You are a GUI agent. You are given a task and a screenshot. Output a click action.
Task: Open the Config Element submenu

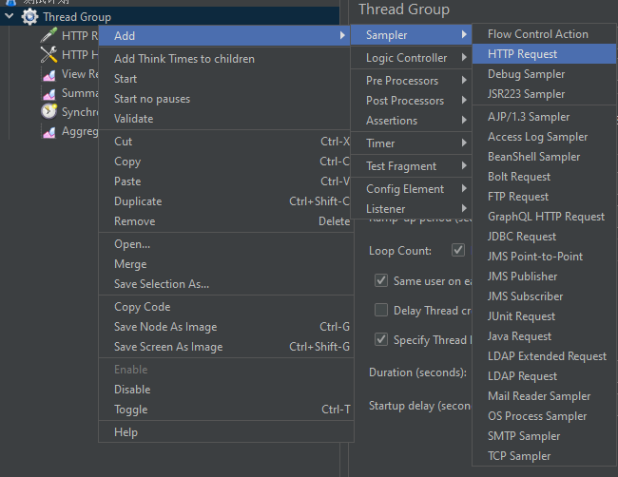tap(411, 189)
